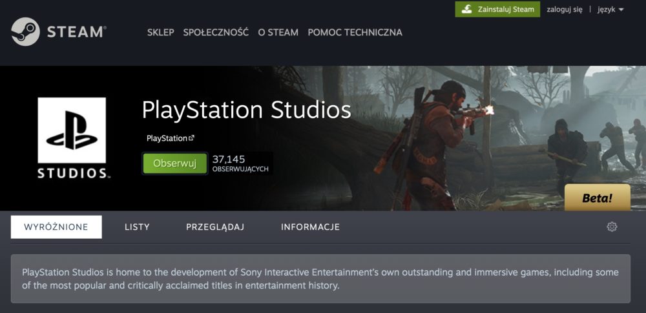This screenshot has width=646, height=313.
Task: Click the download icon on Zainstaluj Steam
Action: [467, 9]
